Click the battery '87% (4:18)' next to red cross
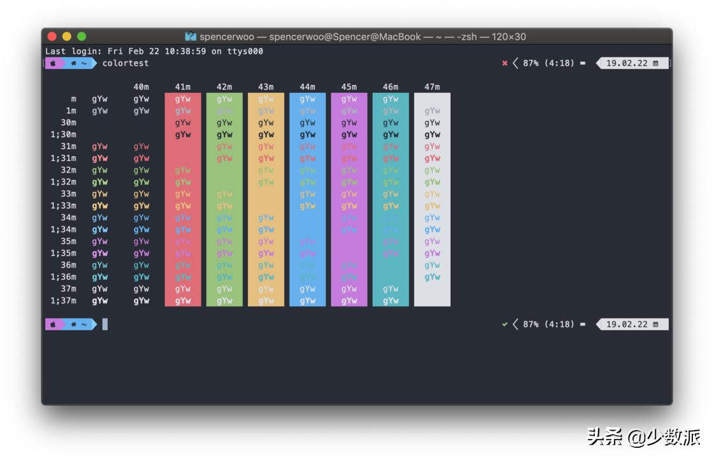This screenshot has width=714, height=460. (x=549, y=63)
